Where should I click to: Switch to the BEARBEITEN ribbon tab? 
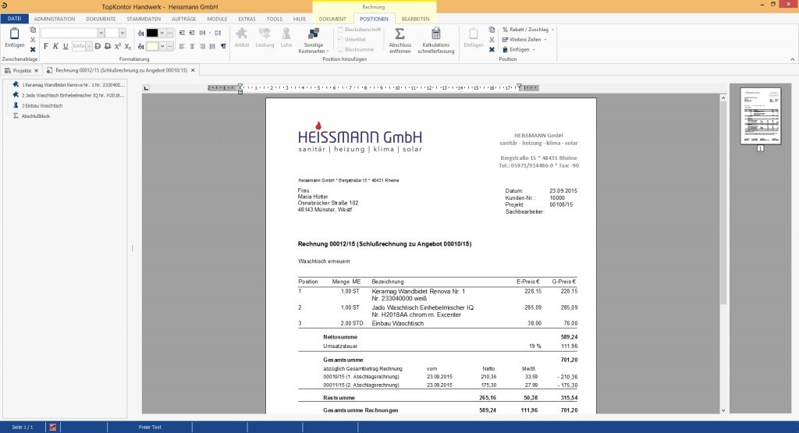[415, 19]
